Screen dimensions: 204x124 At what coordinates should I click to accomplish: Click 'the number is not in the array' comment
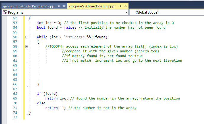[105, 108]
